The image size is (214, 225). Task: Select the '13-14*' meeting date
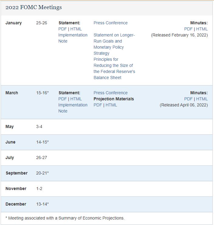43,204
